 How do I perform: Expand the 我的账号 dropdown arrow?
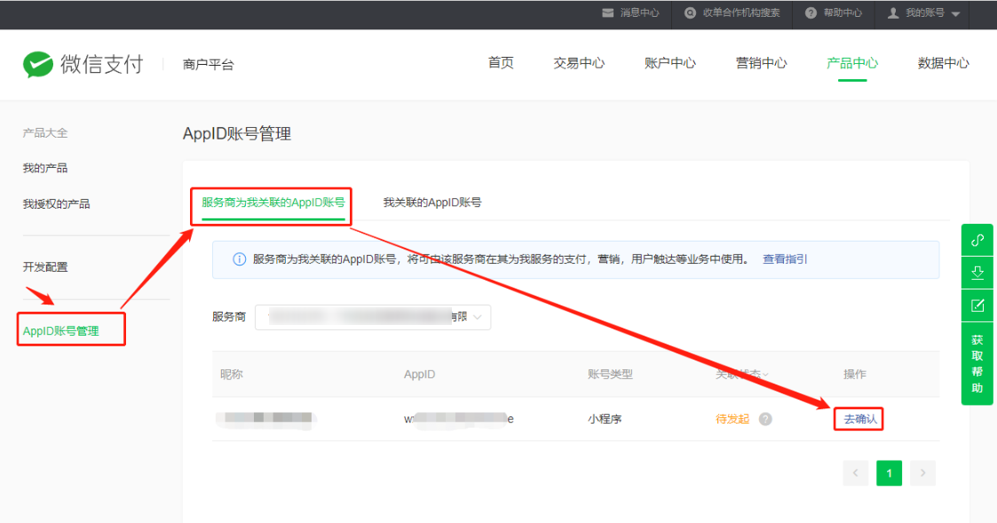pos(955,14)
